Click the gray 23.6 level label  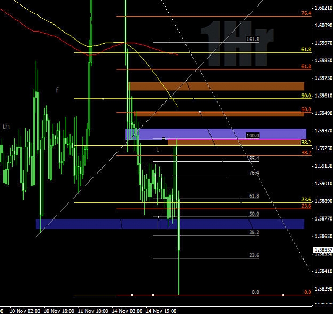coord(254,255)
